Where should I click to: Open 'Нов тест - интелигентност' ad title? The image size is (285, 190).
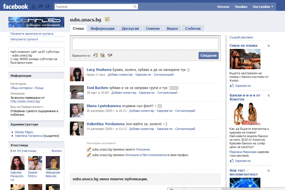244,172
